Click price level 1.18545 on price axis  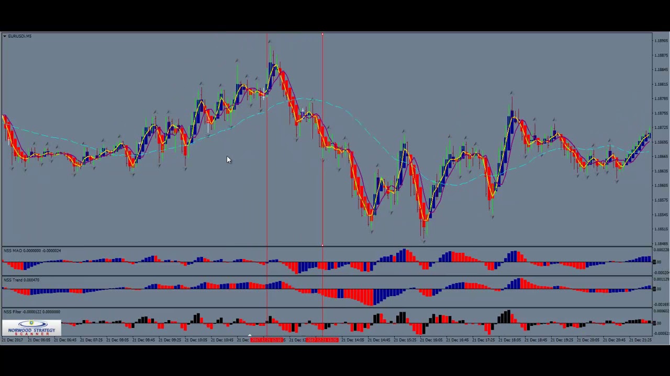tap(662, 215)
